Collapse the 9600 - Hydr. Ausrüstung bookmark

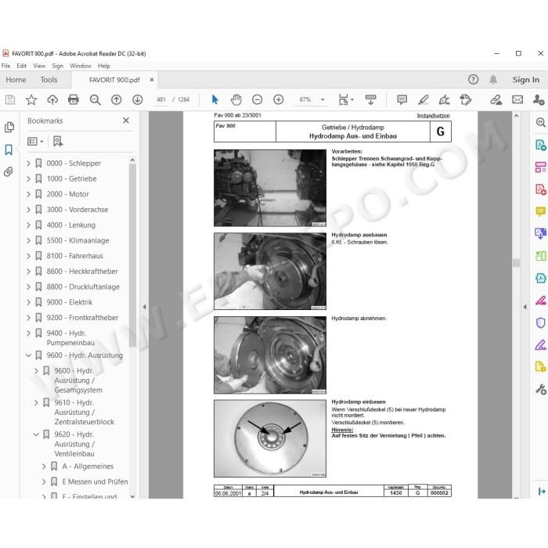28,355
